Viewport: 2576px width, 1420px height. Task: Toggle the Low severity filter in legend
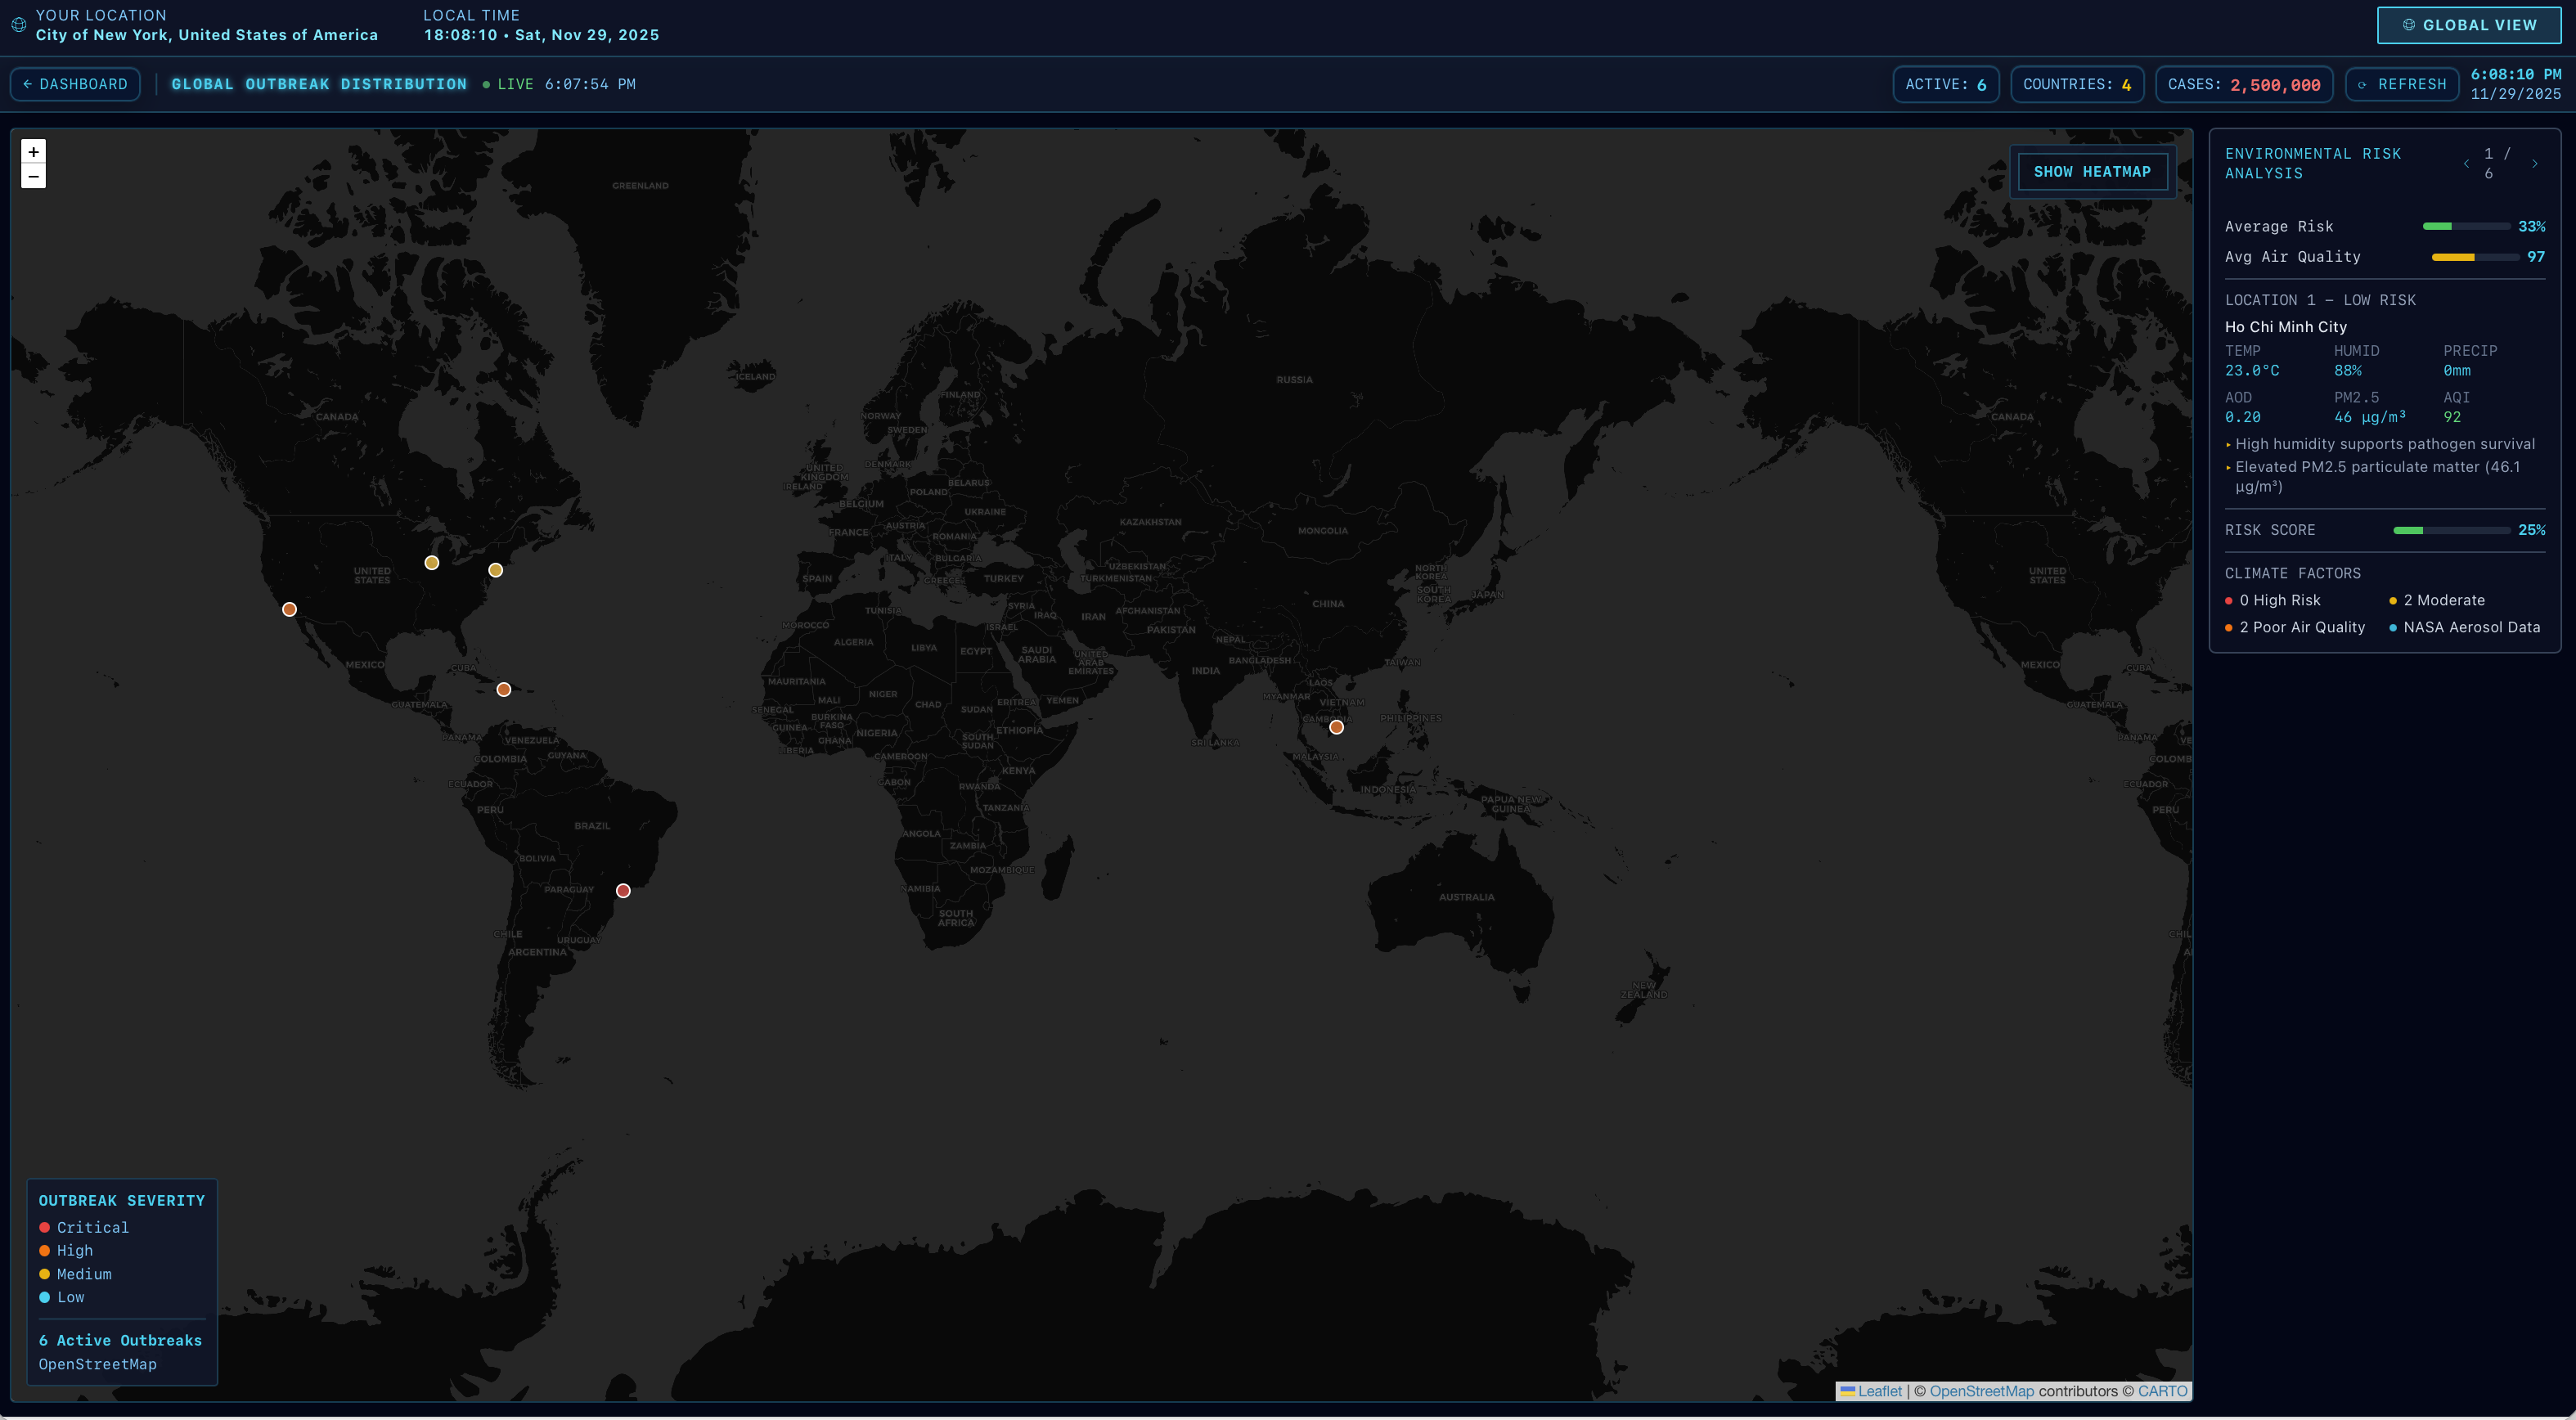click(x=64, y=1297)
